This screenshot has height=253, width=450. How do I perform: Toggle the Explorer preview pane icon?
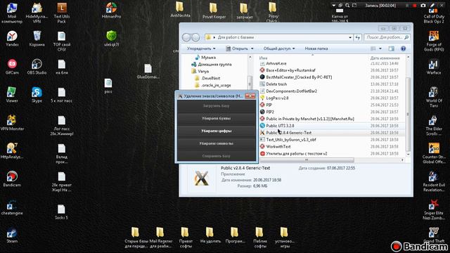[391, 48]
